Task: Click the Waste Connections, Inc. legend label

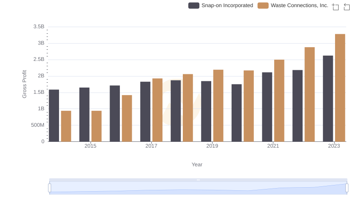Action: tap(299, 5)
